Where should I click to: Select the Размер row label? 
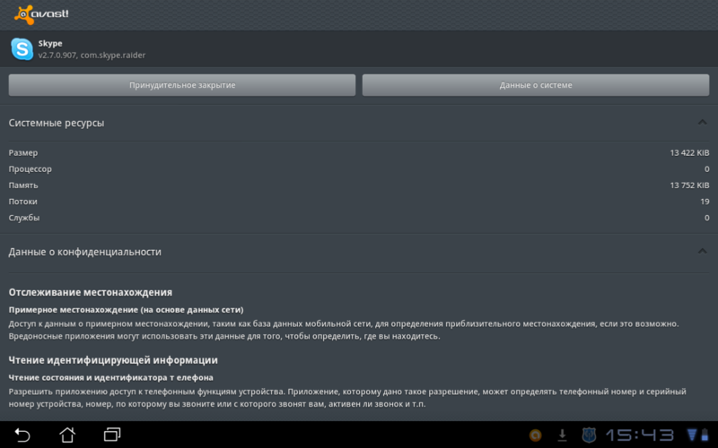(x=23, y=153)
